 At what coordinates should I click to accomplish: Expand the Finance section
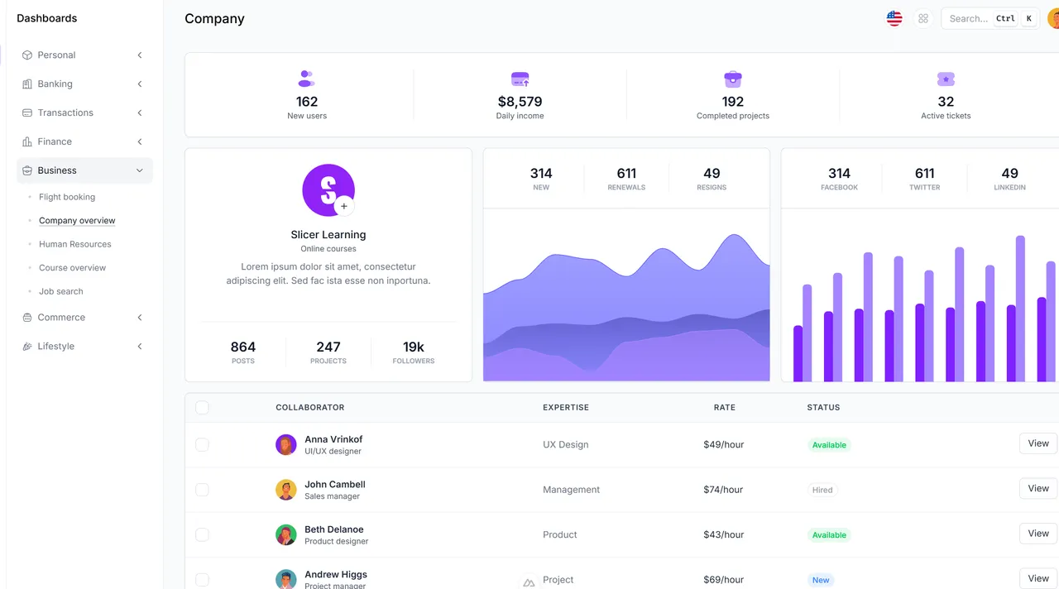click(x=84, y=141)
